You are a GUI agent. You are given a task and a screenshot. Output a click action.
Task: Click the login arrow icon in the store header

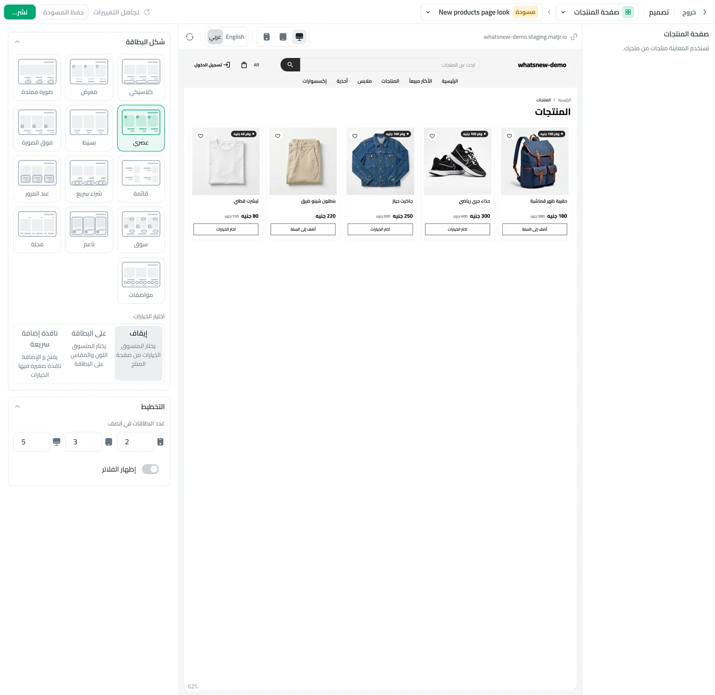click(227, 65)
